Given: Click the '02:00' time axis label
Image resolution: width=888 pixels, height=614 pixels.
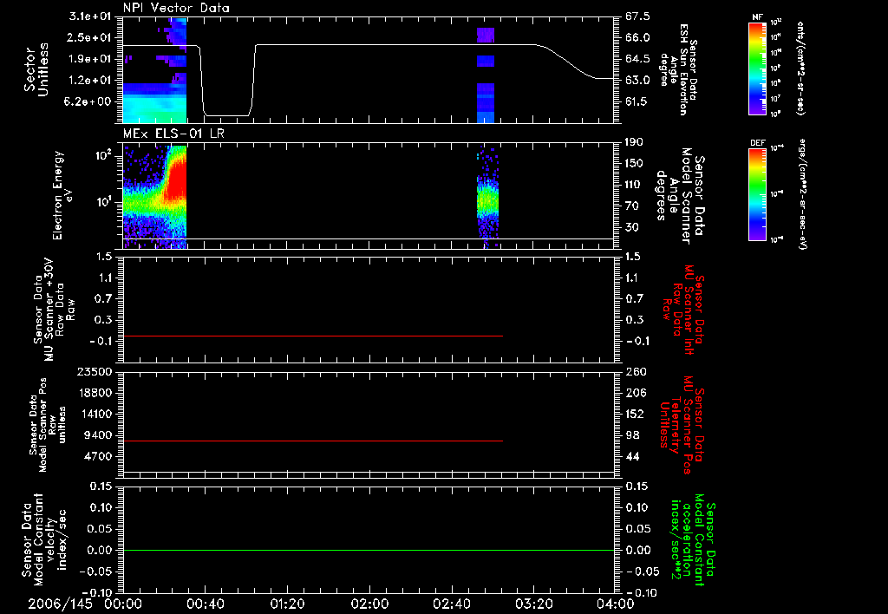Looking at the screenshot, I should point(369,604).
